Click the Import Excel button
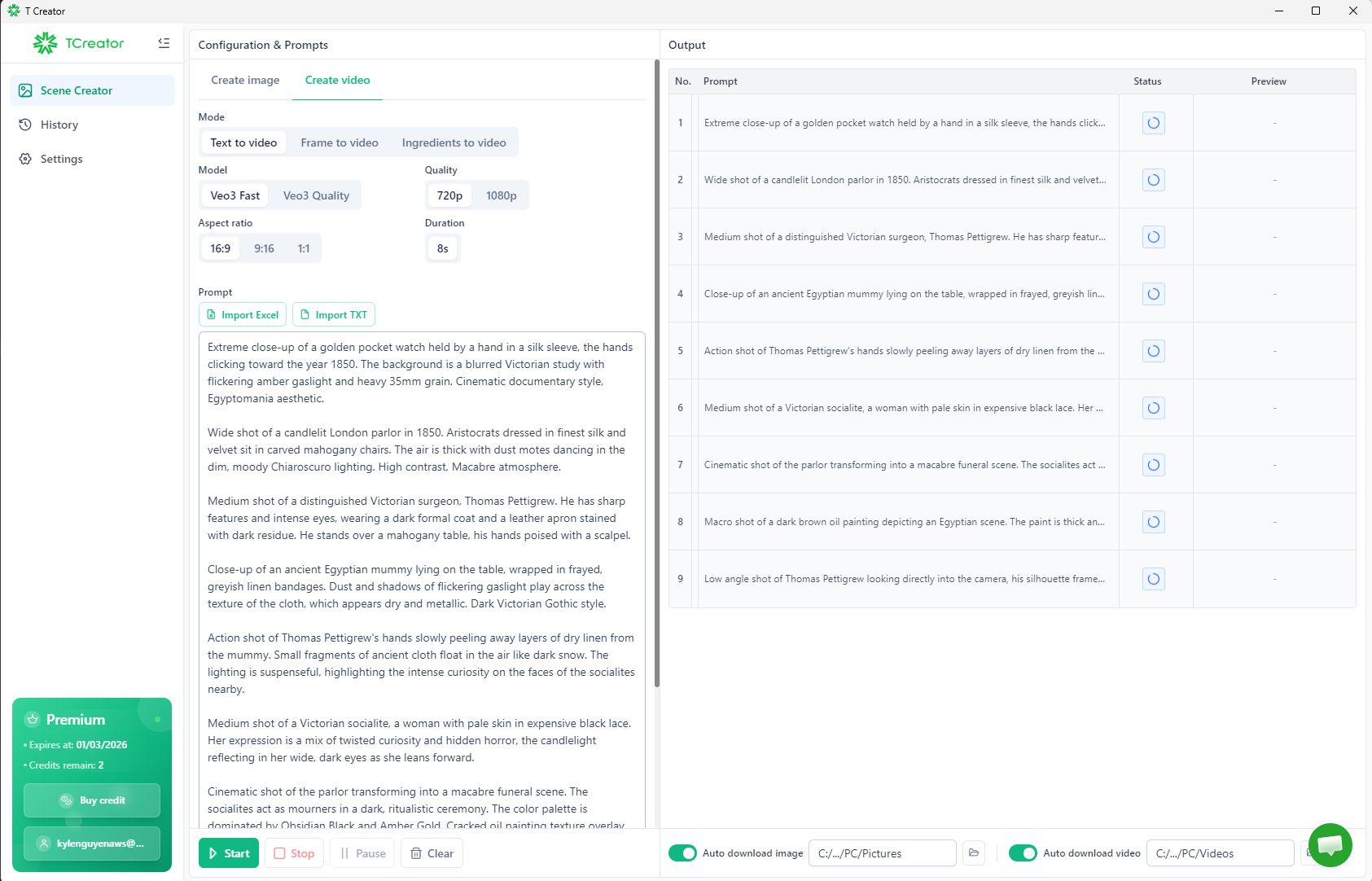This screenshot has width=1372, height=881. click(x=243, y=315)
